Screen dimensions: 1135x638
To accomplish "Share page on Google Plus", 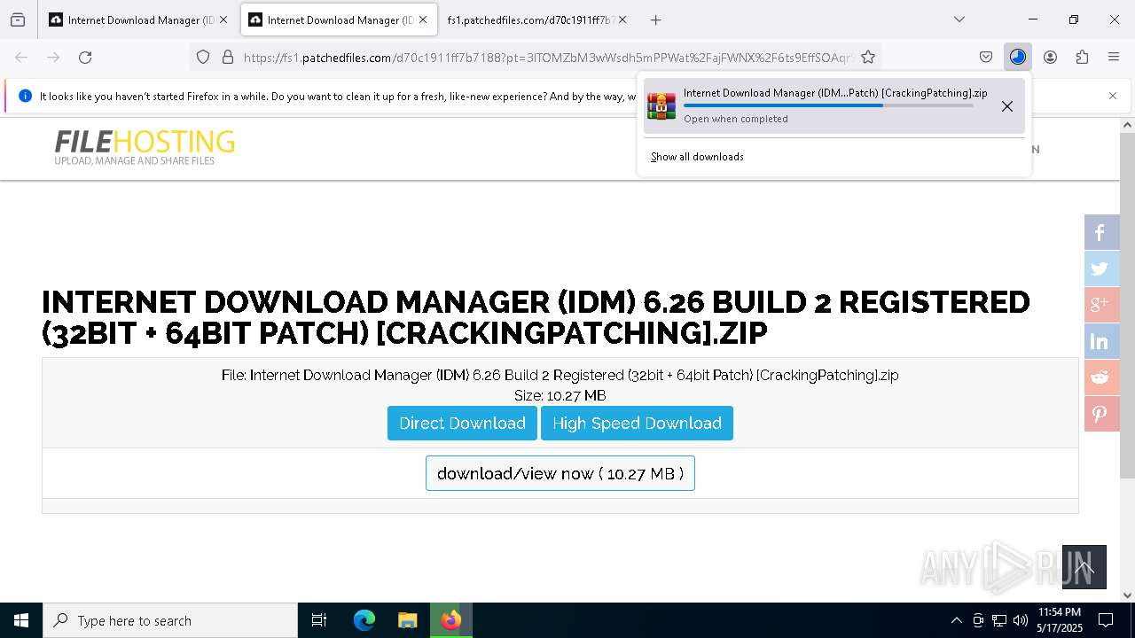I will click(1101, 305).
